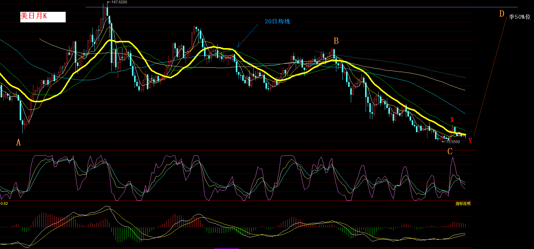Select the orange wave label A

(18, 143)
